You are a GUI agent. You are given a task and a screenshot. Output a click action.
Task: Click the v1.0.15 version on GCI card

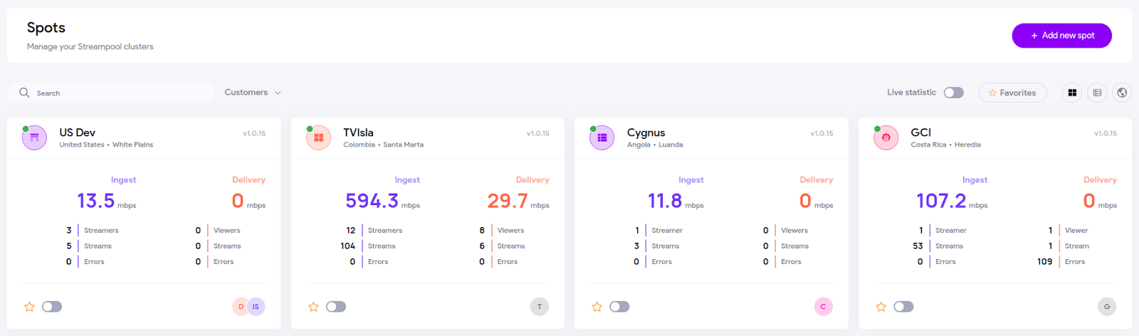tap(1106, 133)
